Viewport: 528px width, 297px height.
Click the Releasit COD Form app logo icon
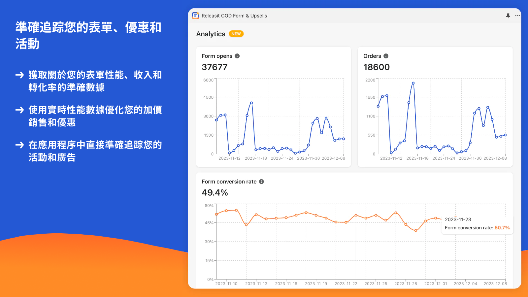point(196,16)
